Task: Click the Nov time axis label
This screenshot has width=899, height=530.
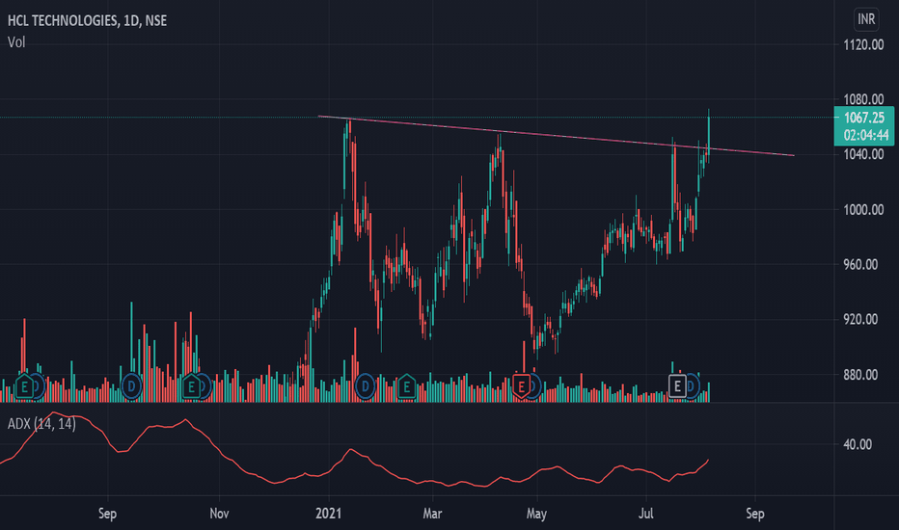Action: 219,514
